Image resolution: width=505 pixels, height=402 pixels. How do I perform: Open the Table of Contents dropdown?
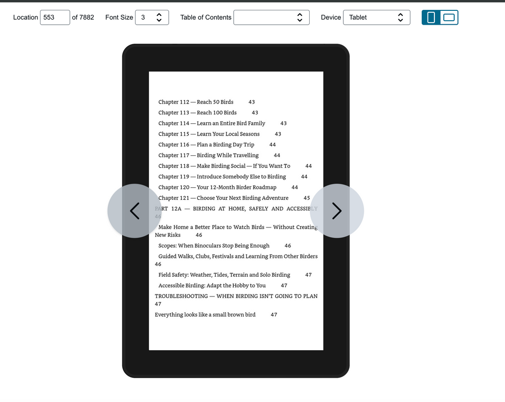tap(271, 17)
